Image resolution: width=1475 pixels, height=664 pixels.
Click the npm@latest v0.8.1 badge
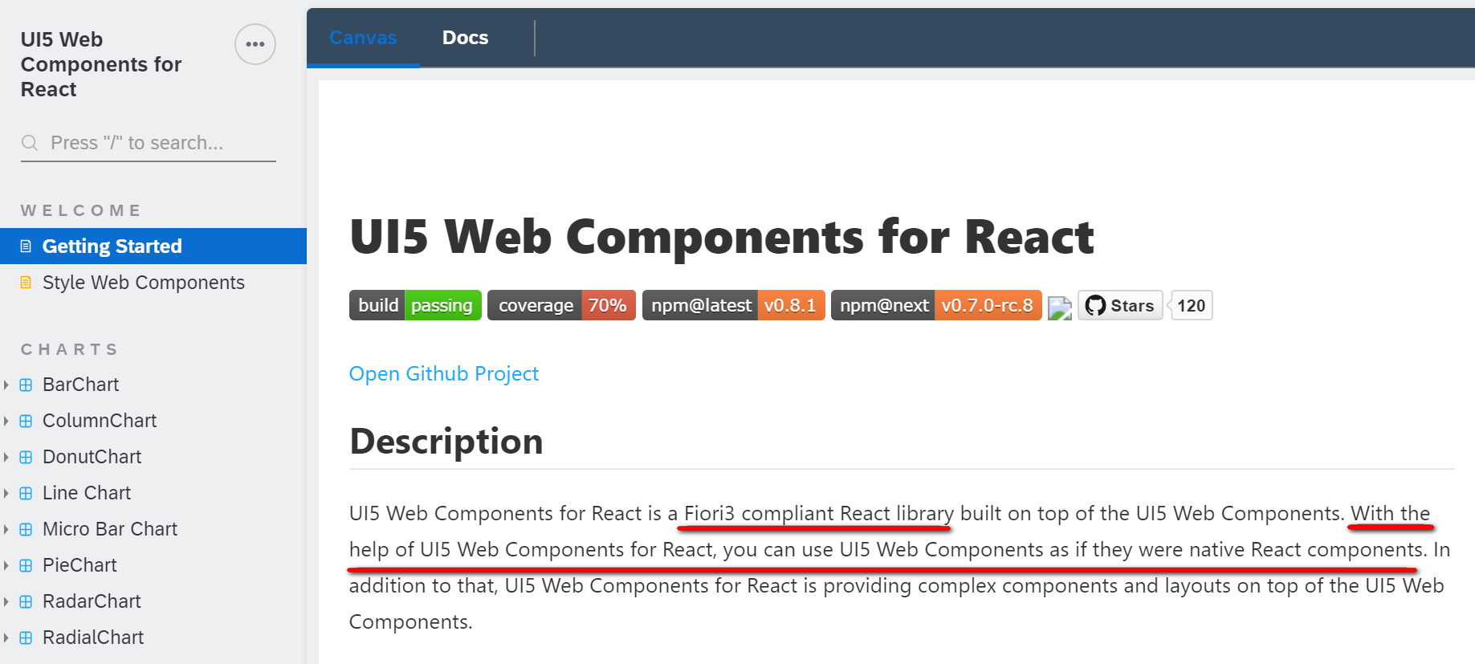(733, 305)
